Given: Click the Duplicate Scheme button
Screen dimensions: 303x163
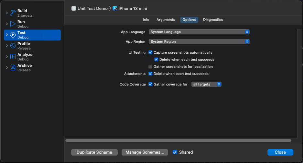Looking at the screenshot, I should (x=94, y=152).
